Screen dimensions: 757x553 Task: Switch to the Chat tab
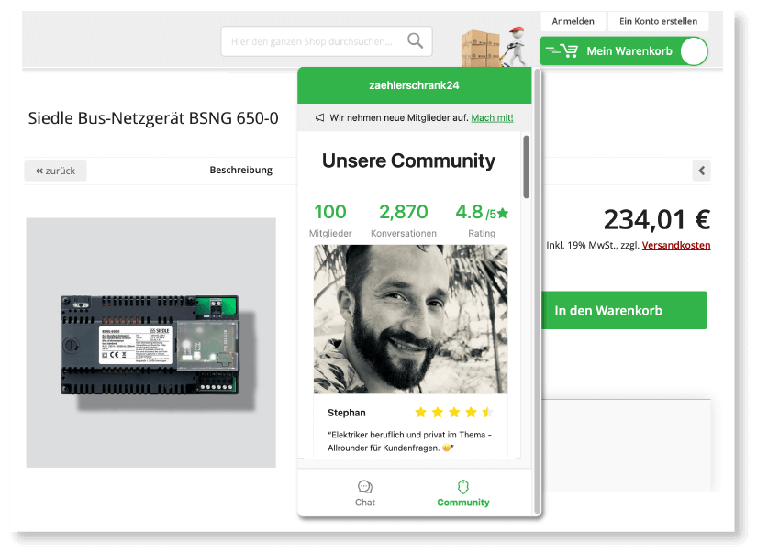coord(365,493)
